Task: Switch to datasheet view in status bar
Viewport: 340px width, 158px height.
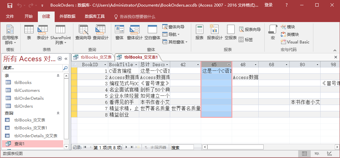Action: (304, 154)
